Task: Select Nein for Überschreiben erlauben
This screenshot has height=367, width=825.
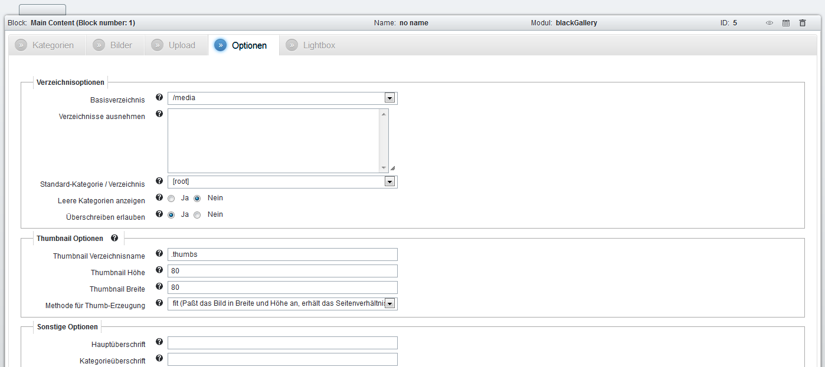Action: tap(197, 215)
